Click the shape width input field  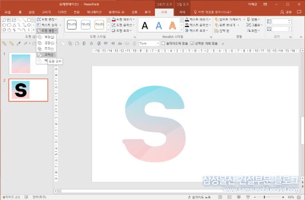281,29
